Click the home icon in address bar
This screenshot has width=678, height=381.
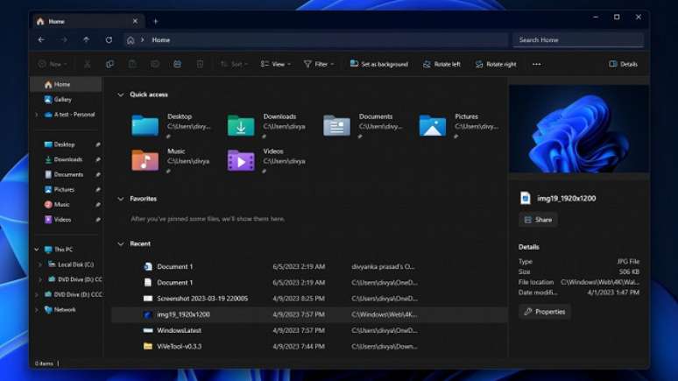(131, 40)
